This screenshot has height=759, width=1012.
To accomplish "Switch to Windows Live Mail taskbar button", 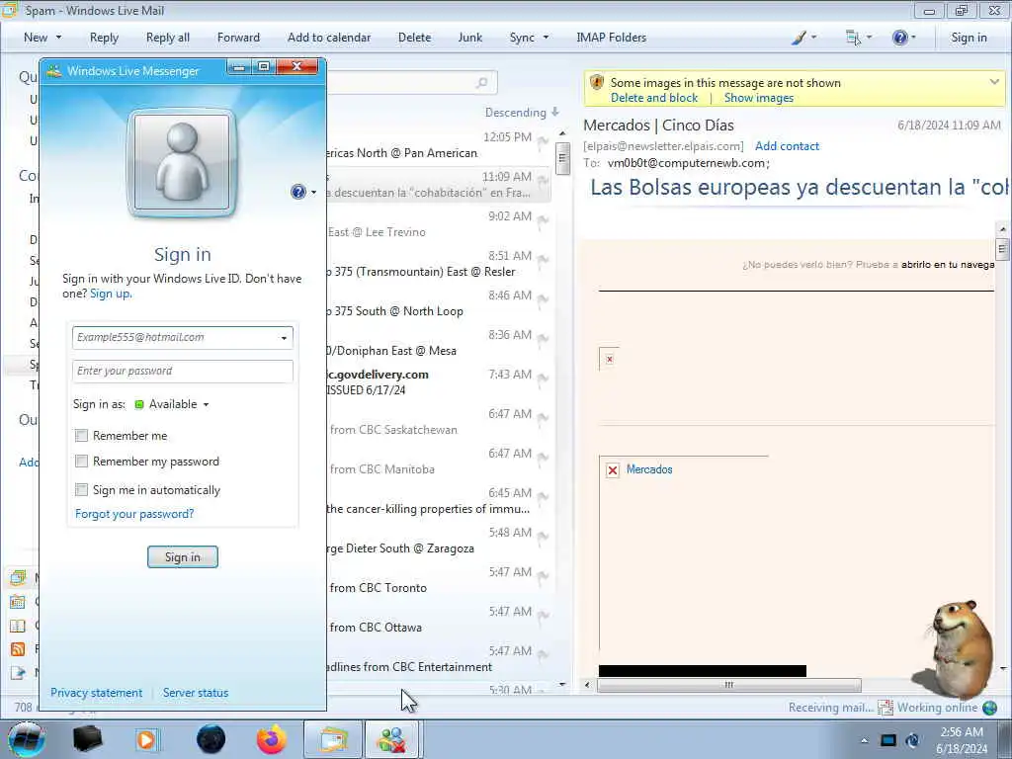I will click(x=332, y=739).
